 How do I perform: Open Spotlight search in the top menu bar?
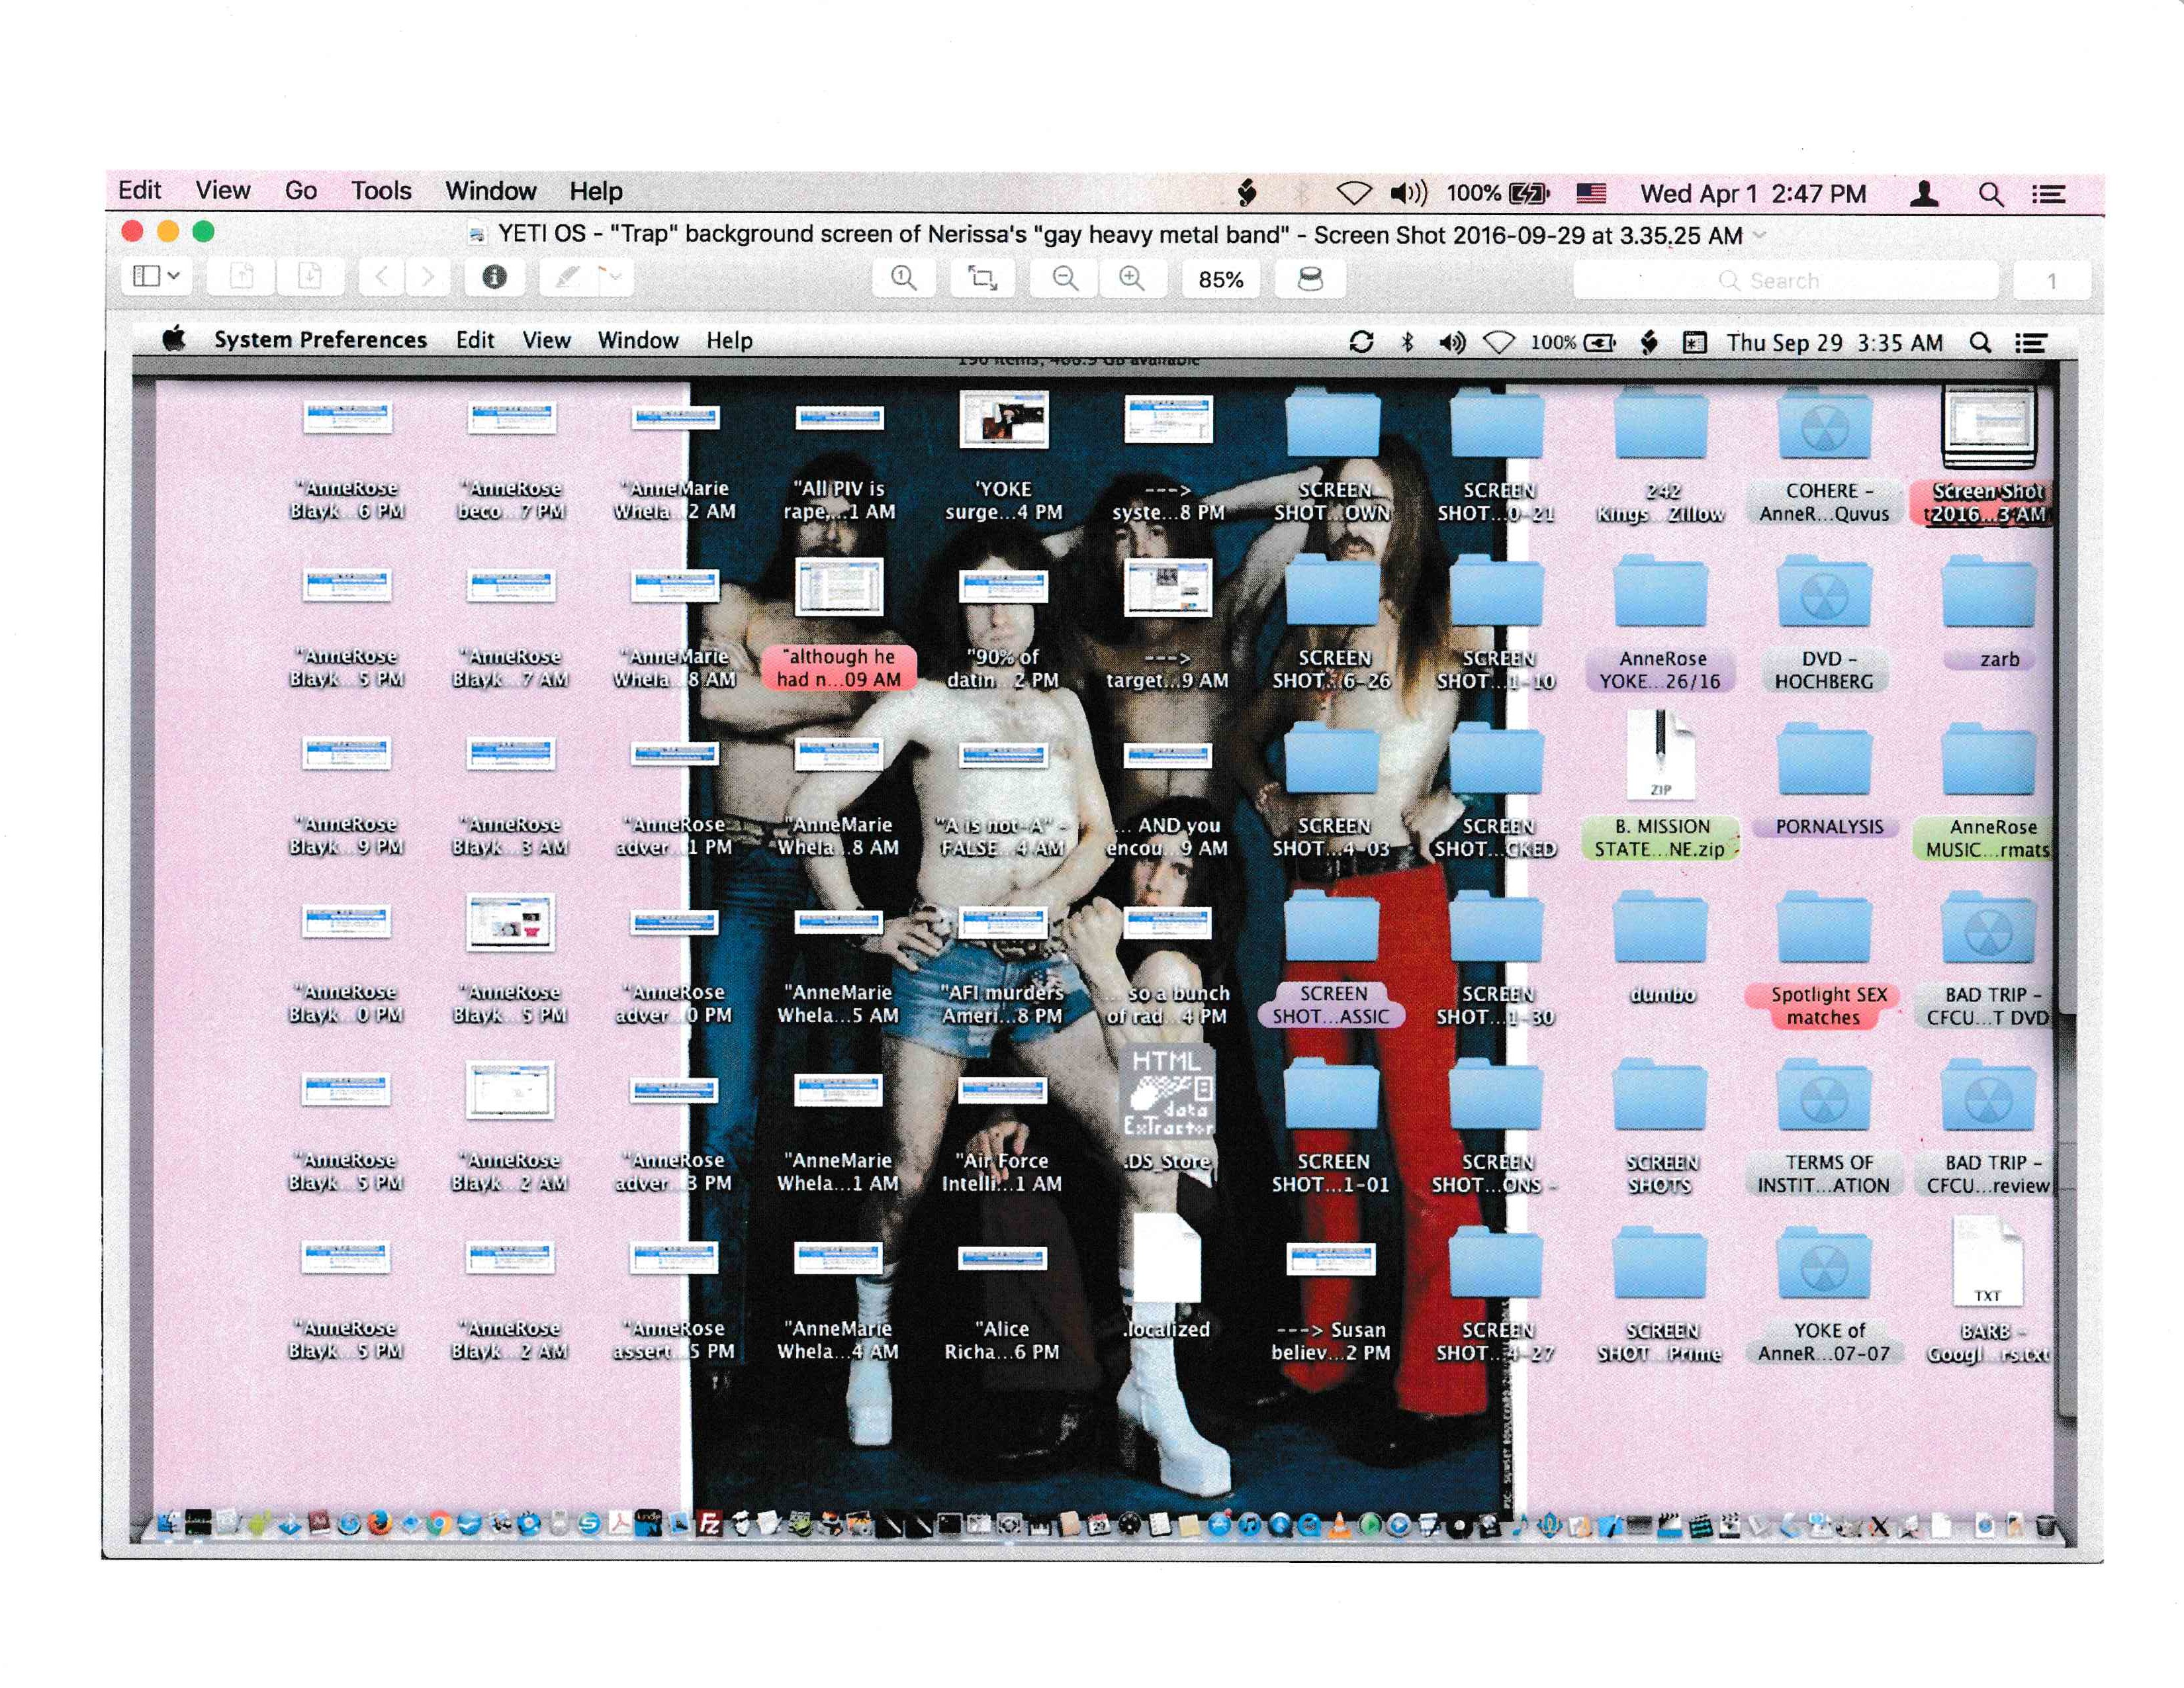[1990, 194]
